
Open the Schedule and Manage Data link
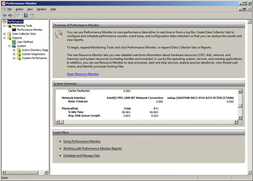point(81,155)
